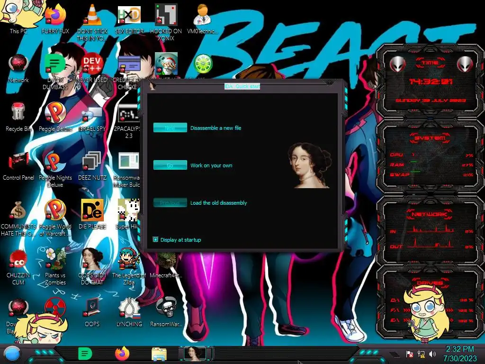Click the 14:32:01 time readout on widget
The width and height of the screenshot is (485, 364).
[431, 82]
